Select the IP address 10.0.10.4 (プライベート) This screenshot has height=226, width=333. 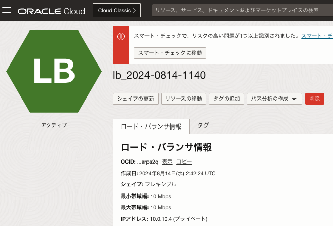pyautogui.click(x=178, y=219)
